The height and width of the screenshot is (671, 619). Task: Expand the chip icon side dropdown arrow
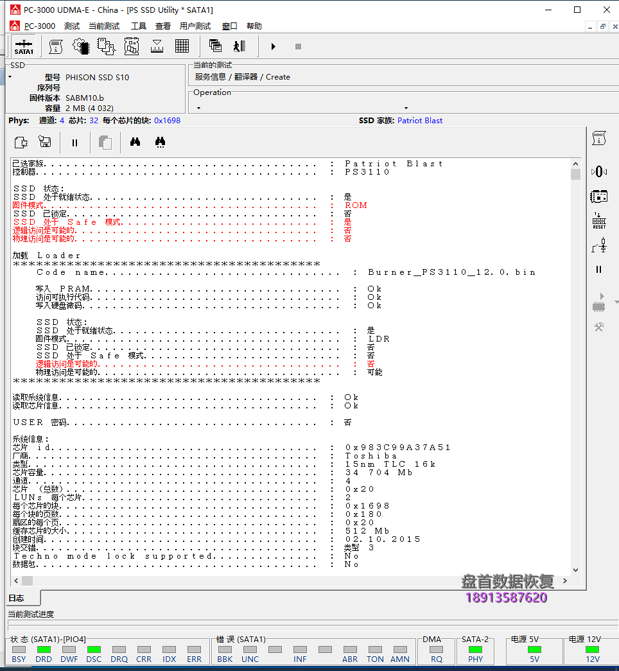click(x=616, y=302)
